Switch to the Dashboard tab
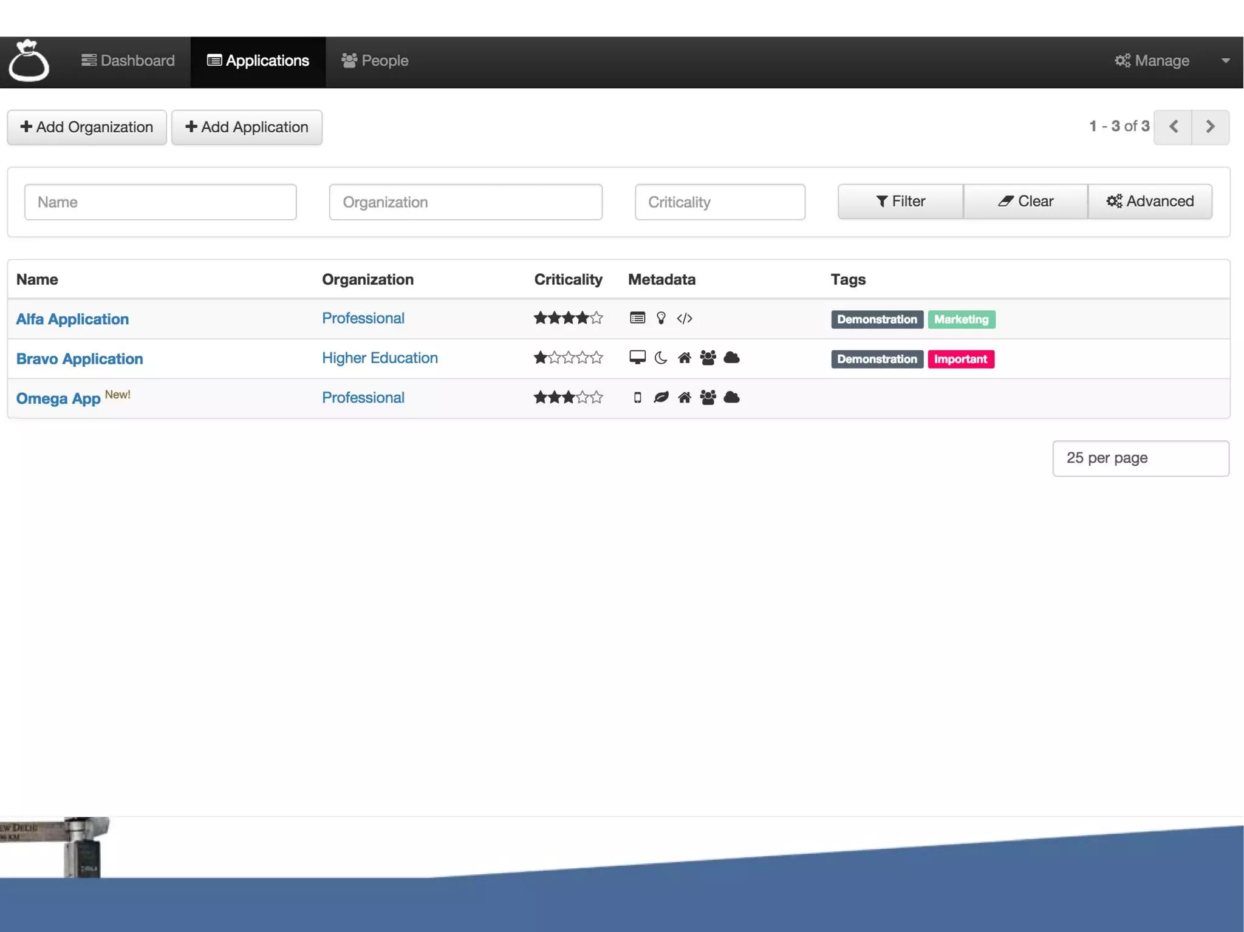 128,61
